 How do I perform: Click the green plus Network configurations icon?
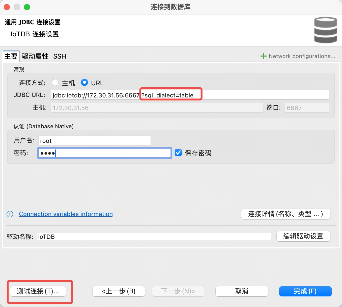coord(263,56)
